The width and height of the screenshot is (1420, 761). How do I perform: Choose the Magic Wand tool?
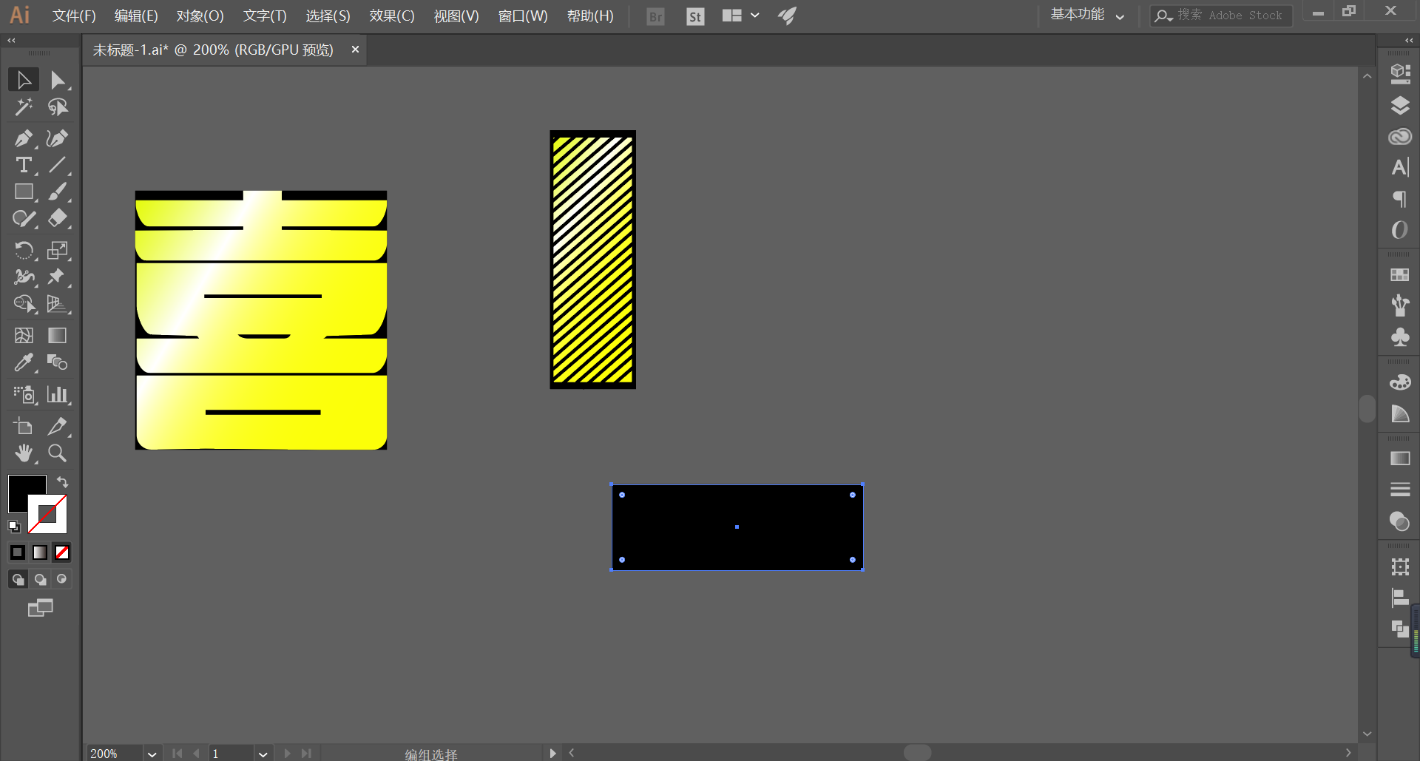[x=24, y=107]
